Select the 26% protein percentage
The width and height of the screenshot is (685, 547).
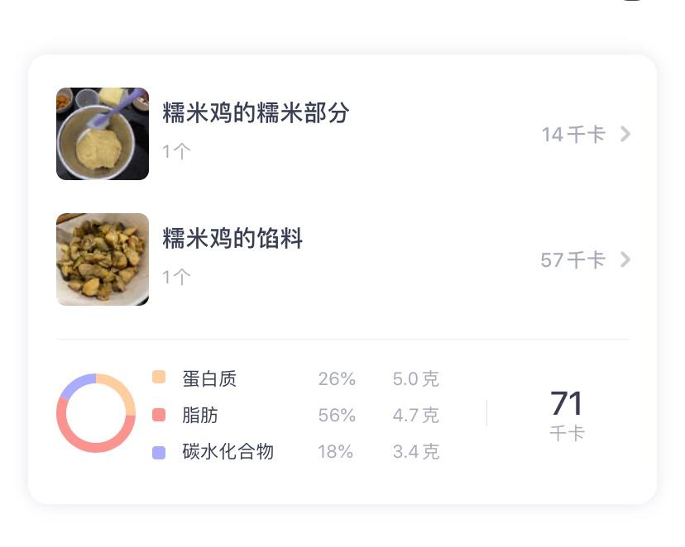(x=337, y=379)
